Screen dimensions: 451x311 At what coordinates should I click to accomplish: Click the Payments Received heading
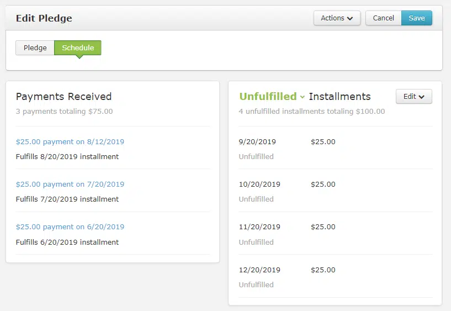tap(63, 97)
